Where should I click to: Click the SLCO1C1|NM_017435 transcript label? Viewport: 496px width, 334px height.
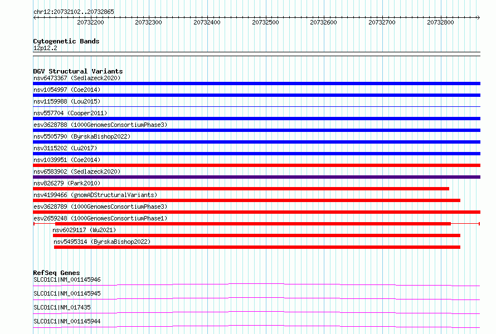pos(62,307)
